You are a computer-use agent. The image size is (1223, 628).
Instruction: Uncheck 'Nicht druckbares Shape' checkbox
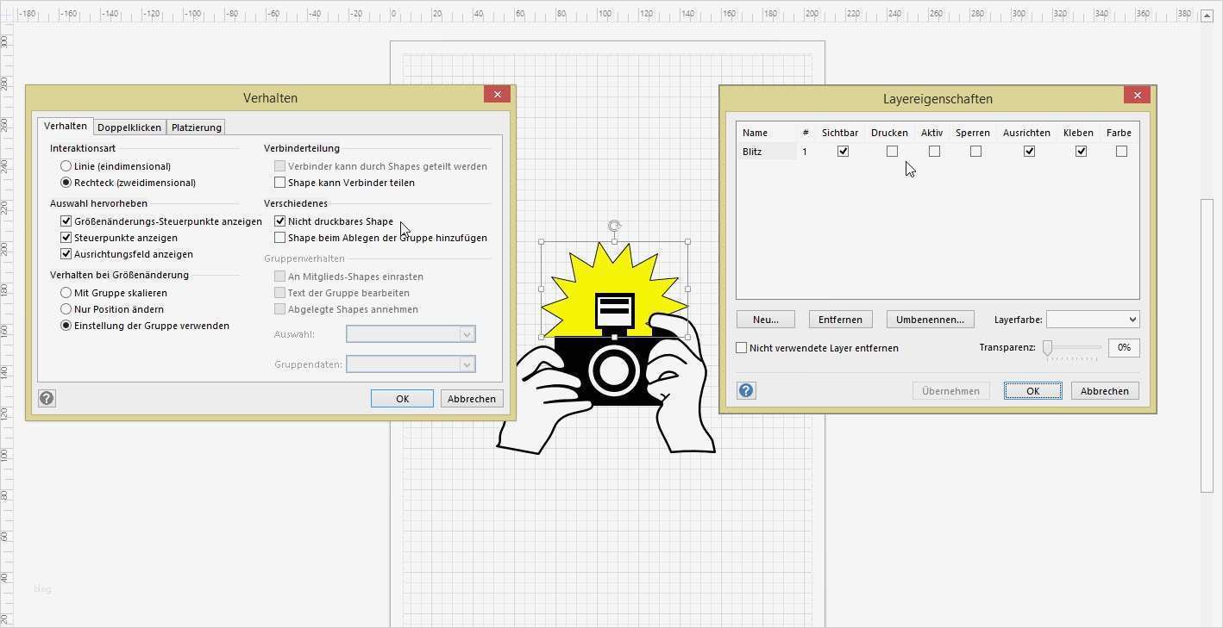280,221
